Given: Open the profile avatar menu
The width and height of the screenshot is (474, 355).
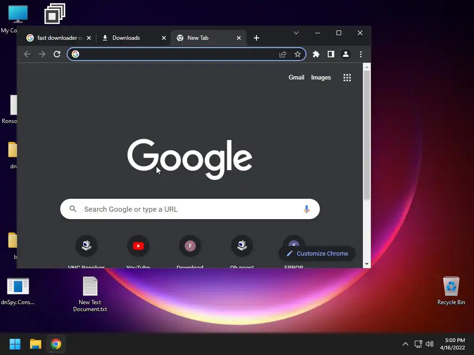Looking at the screenshot, I should pyautogui.click(x=345, y=54).
